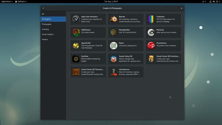The image size is (222, 125).
Task: Open Sweet Home 3D Textures icon
Action: pyautogui.click(x=76, y=72)
